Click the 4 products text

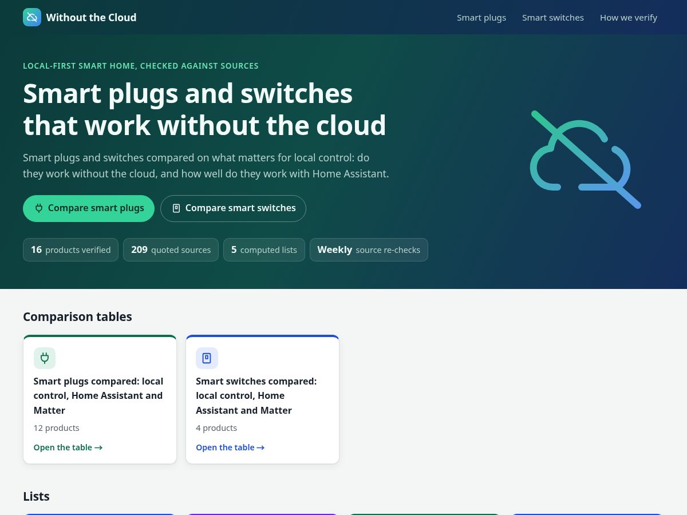(x=216, y=428)
